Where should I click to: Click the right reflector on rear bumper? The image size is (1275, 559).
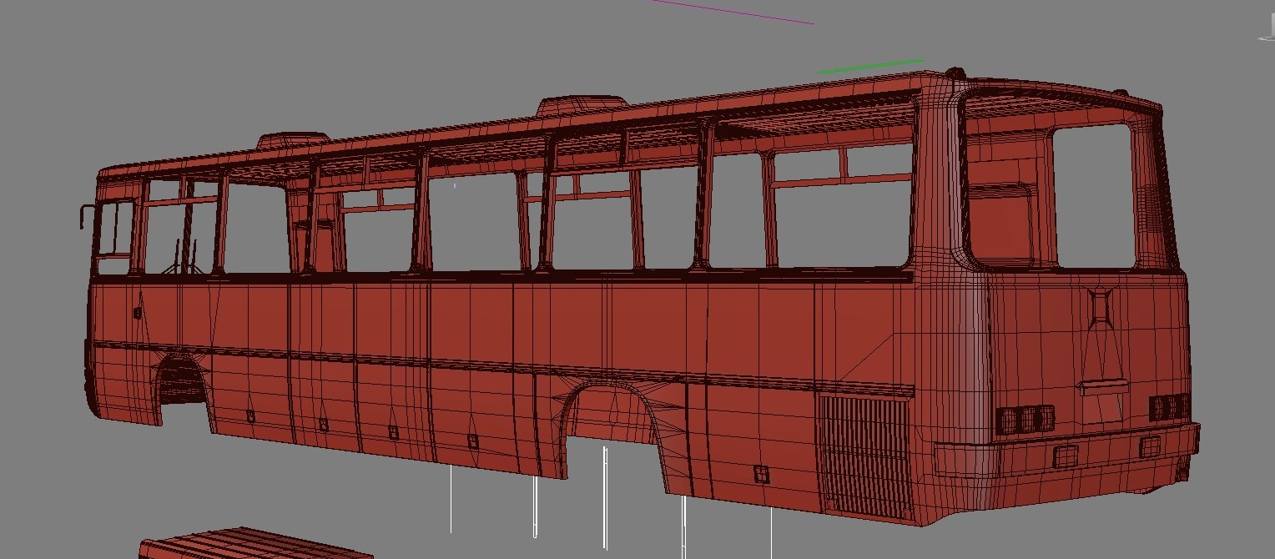1151,446
